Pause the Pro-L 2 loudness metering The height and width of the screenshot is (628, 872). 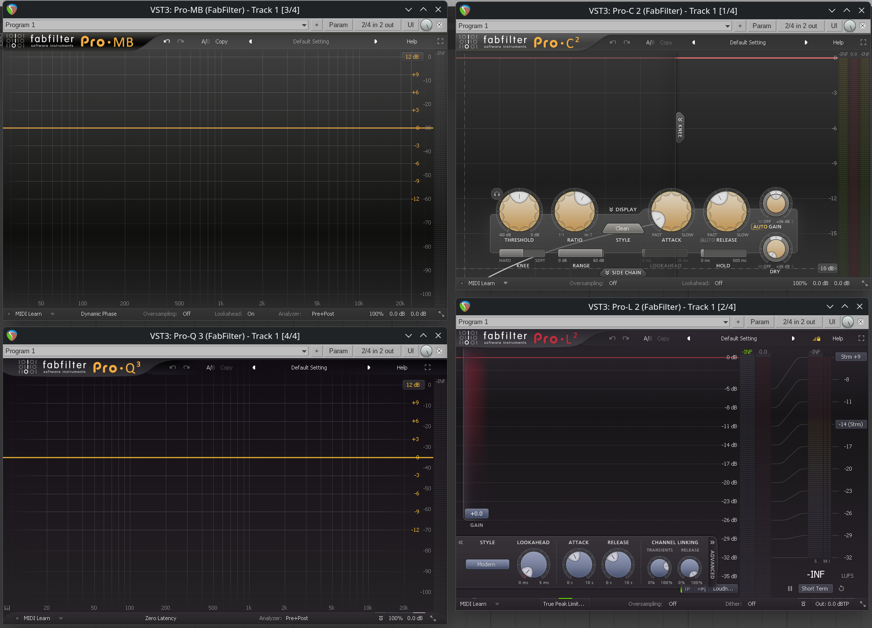click(x=790, y=589)
